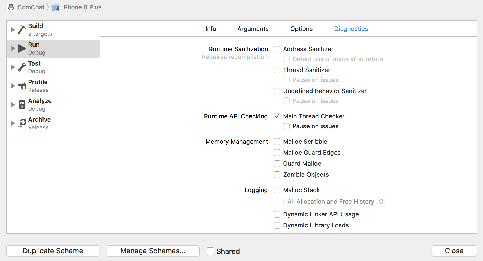The image size is (483, 261).
Task: Click the iPhone 8 Plus simulator icon
Action: click(56, 7)
